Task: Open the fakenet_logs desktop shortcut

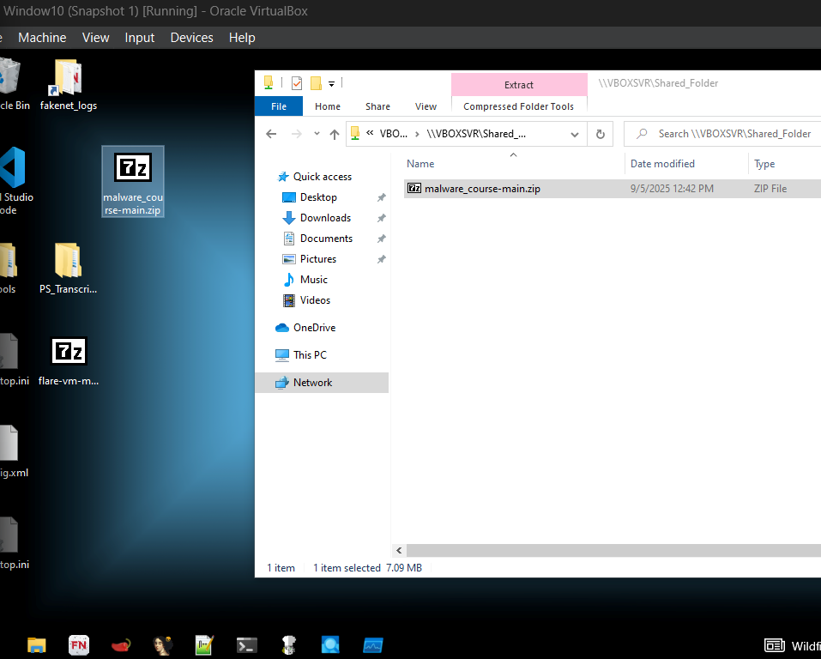Action: 68,85
